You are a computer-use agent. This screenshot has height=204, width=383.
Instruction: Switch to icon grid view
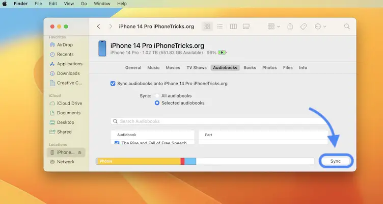pyautogui.click(x=207, y=26)
